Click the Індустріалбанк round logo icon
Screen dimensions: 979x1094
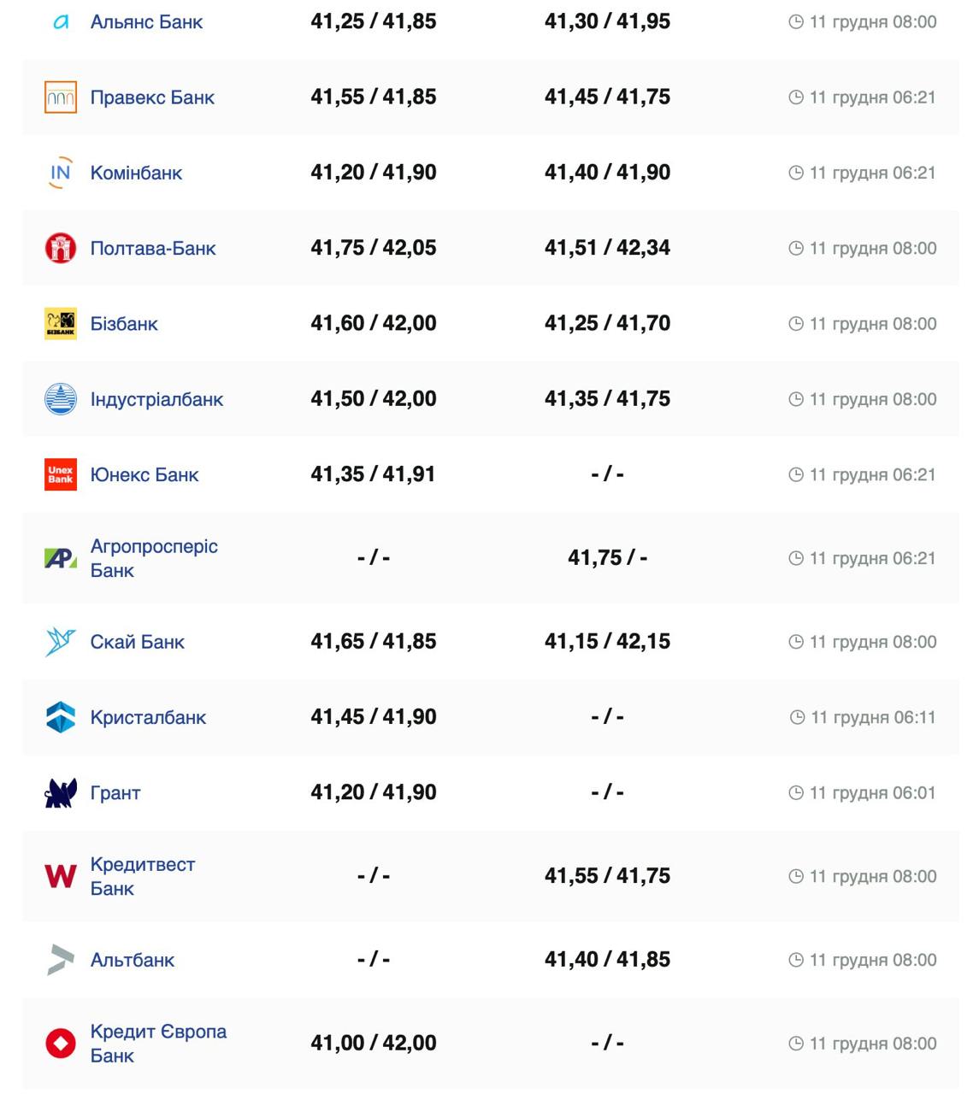[61, 399]
